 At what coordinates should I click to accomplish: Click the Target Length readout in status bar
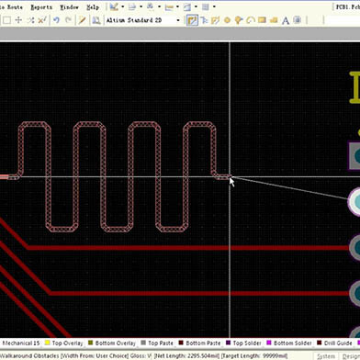pyautogui.click(x=253, y=356)
